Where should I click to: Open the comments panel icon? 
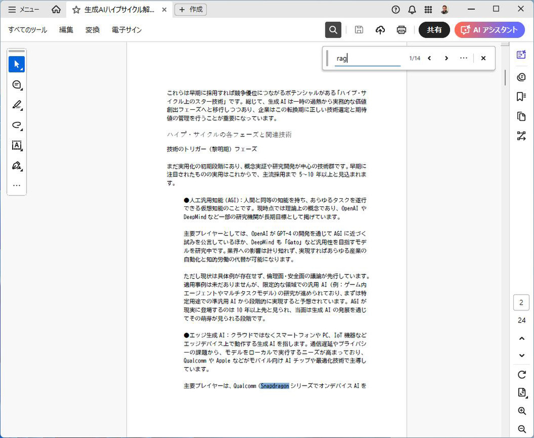521,77
